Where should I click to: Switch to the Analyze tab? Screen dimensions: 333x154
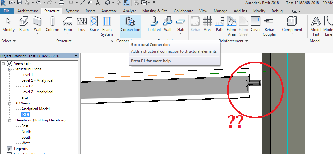(x=129, y=11)
